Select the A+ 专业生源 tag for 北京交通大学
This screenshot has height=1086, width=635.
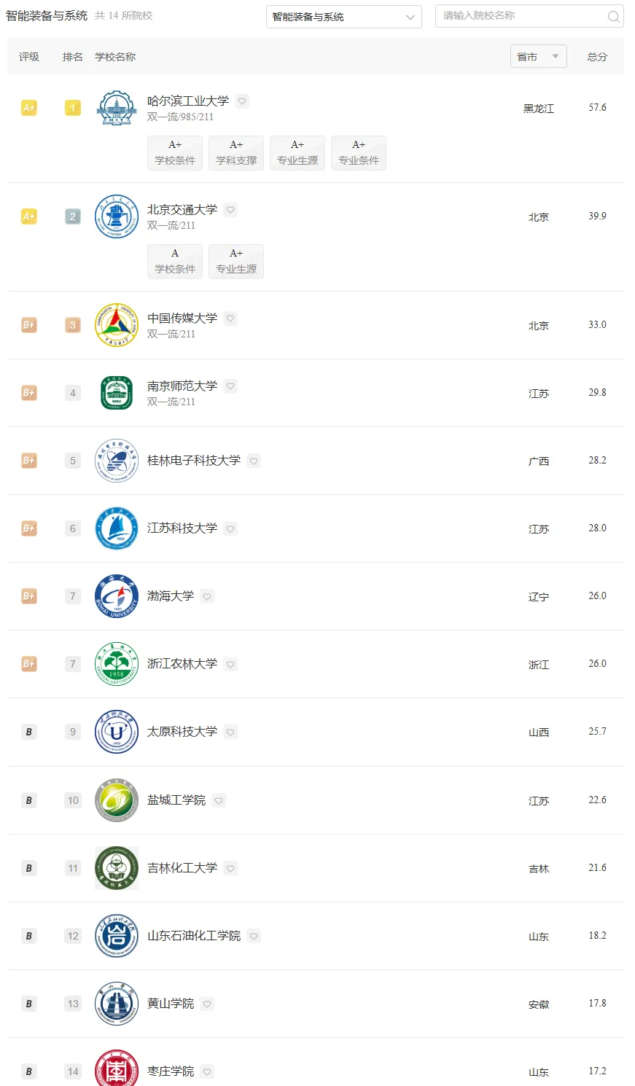236,262
